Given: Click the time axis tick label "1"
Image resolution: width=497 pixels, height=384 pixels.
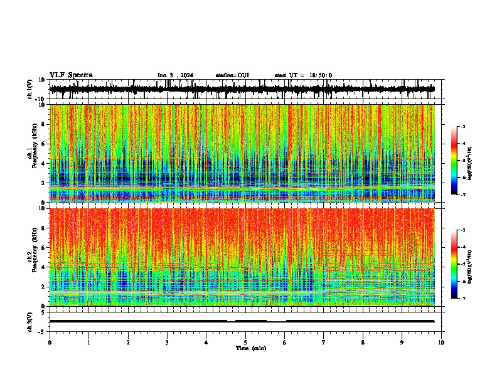Looking at the screenshot, I should tap(88, 343).
